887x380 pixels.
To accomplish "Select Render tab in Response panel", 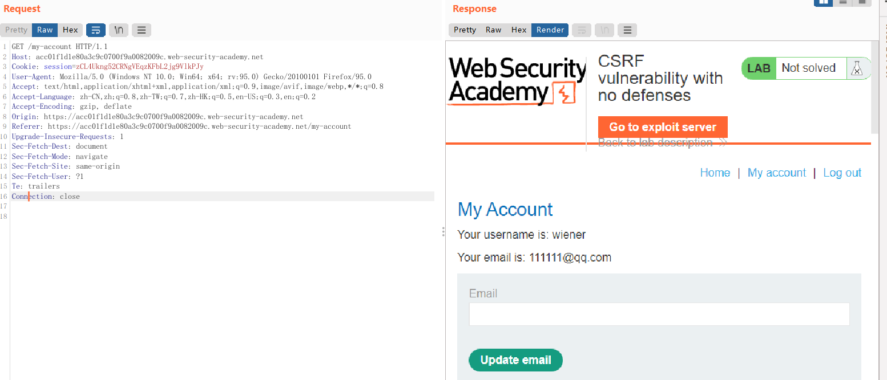I will pyautogui.click(x=550, y=30).
